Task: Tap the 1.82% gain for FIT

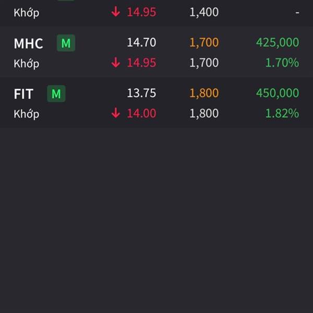Action: (282, 113)
